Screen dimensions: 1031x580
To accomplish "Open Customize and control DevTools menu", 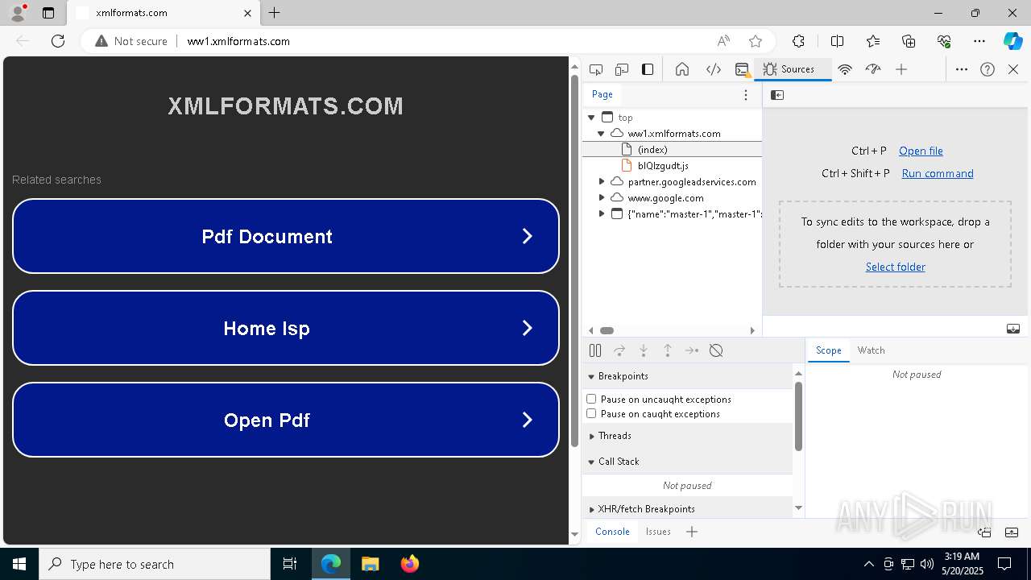I will tap(962, 69).
